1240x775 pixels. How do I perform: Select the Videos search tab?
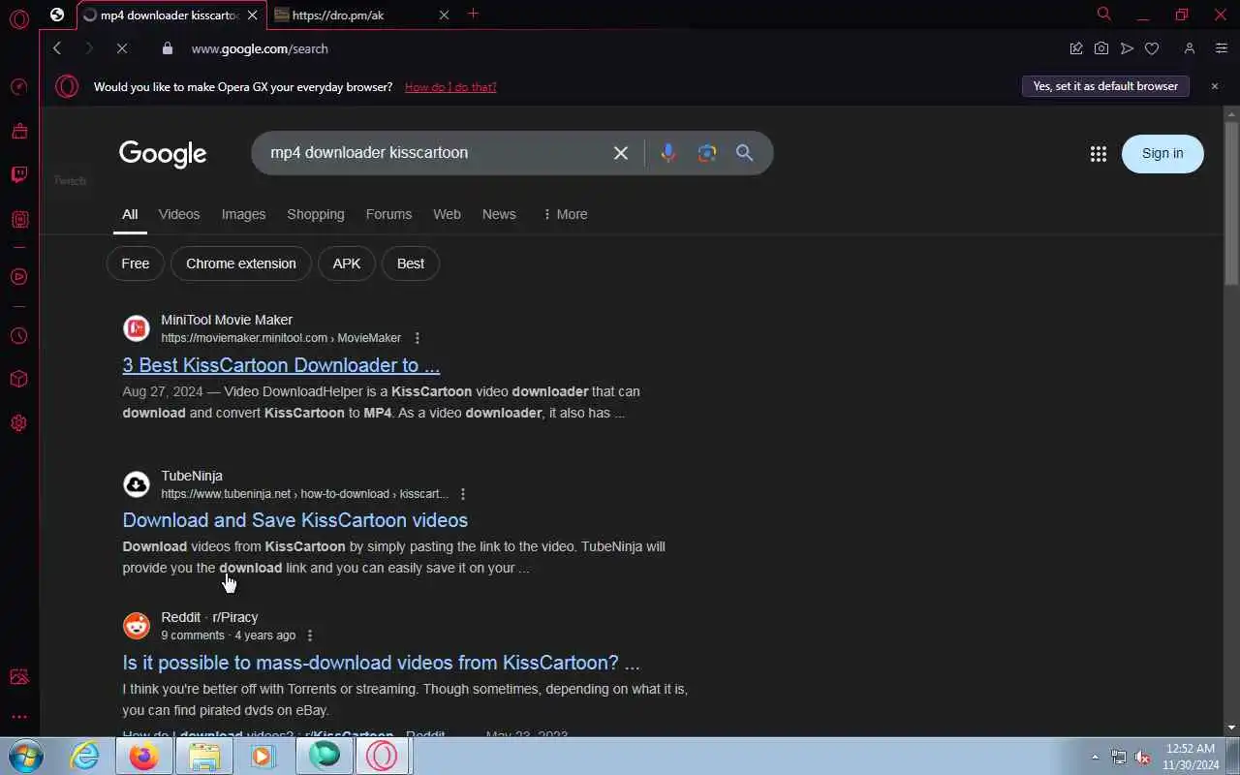(x=179, y=214)
